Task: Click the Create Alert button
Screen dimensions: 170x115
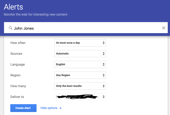Action: pos(23,108)
